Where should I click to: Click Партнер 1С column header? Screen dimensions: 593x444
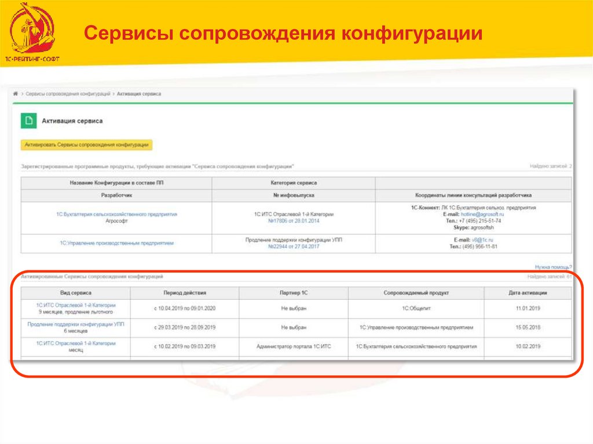point(294,293)
